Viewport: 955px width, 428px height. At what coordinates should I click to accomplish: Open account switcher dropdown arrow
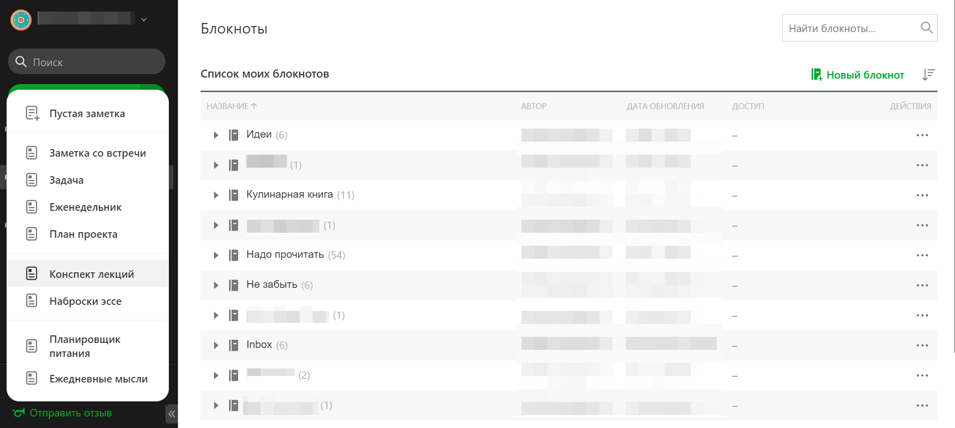pyautogui.click(x=144, y=20)
